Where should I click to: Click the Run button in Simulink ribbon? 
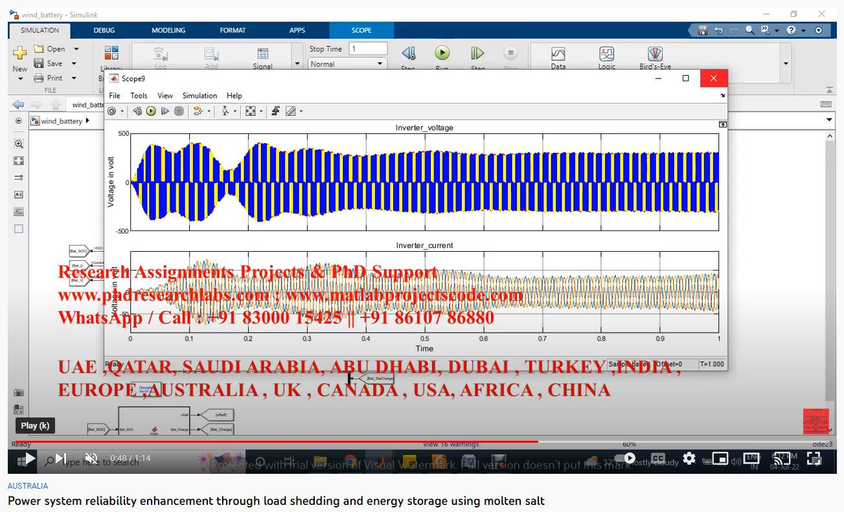click(442, 53)
